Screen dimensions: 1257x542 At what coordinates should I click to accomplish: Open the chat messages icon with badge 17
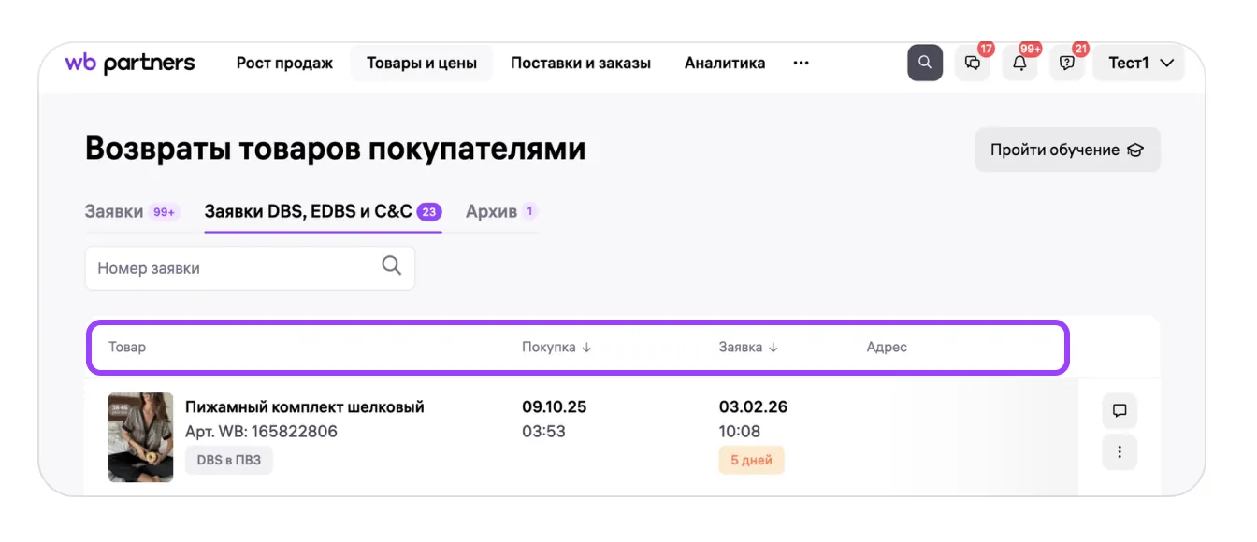pos(973,64)
